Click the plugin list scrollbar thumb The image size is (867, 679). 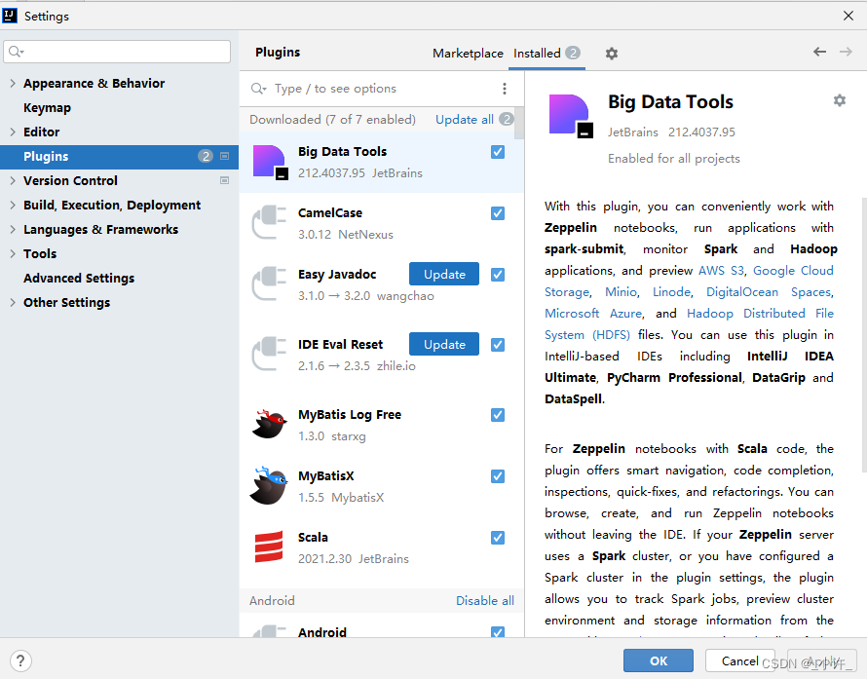point(519,123)
